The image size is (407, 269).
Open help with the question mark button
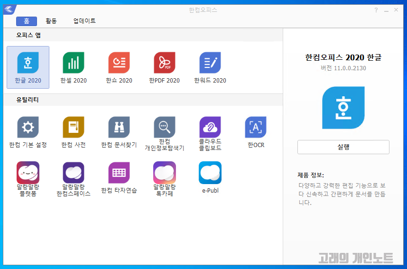click(376, 10)
